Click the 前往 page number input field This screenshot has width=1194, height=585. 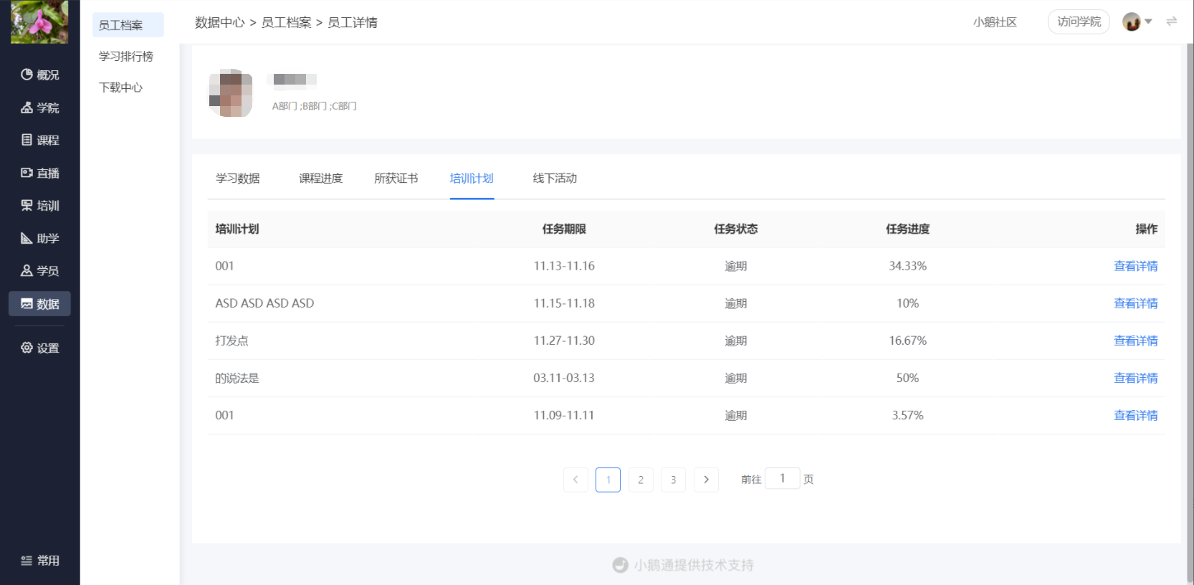[782, 478]
